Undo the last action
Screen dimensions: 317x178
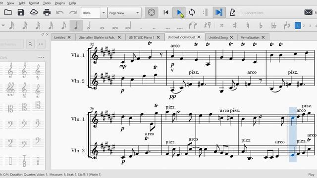[x=60, y=12]
